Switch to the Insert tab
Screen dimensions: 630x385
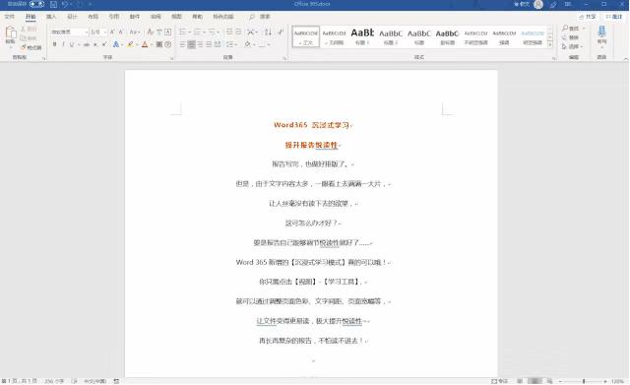pos(51,17)
